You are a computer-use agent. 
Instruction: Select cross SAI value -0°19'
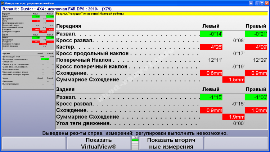pos(238,67)
